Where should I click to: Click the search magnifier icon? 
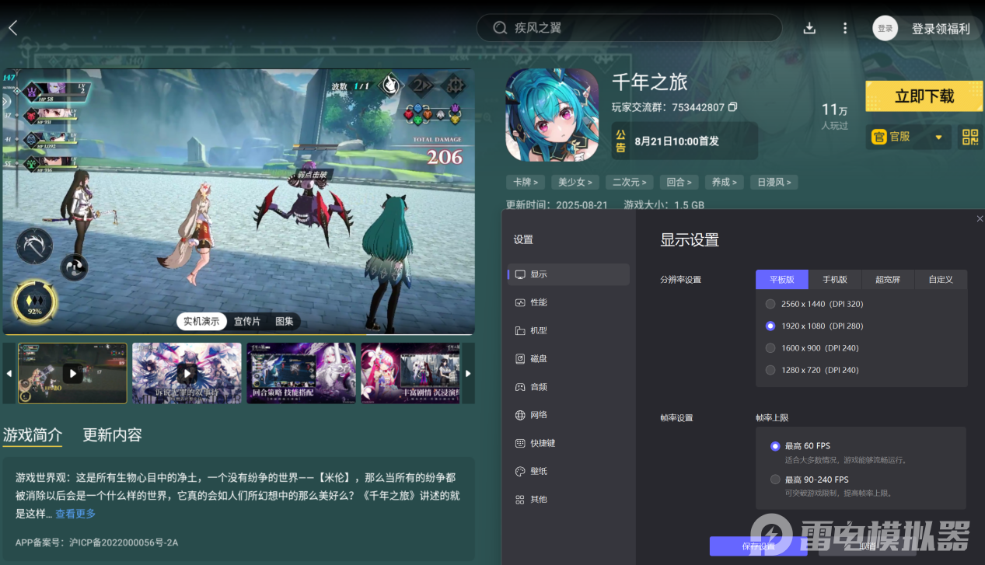[x=501, y=28]
